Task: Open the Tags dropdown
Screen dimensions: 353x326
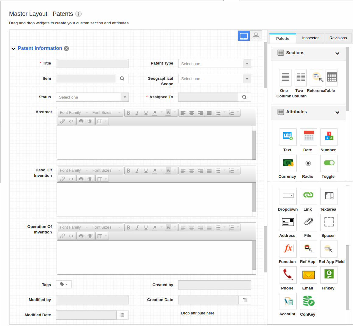Action: [x=64, y=284]
